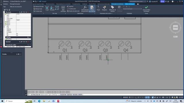Select the TAG1 attribute row

point(18,14)
